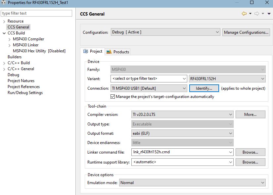Select Project References item
Viewport: 273px width, 195px height.
(x=24, y=87)
